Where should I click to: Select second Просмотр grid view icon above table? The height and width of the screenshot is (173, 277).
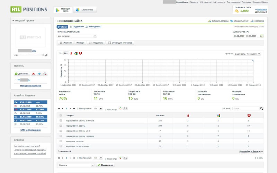click(125, 108)
